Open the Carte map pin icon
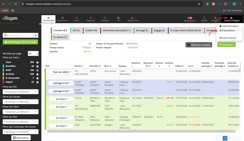The image size is (244, 141). [76, 18]
